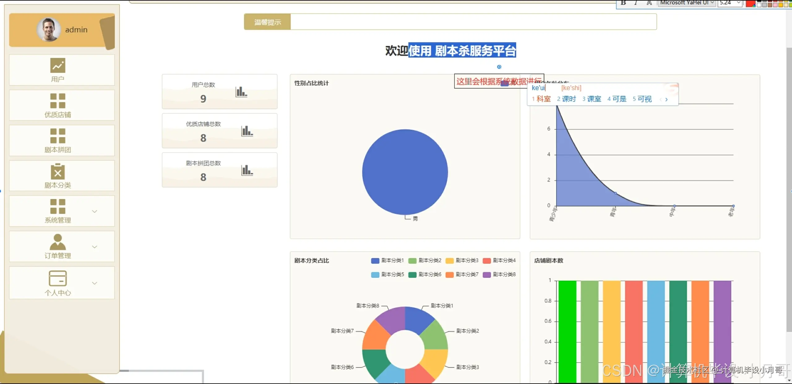Image resolution: width=792 pixels, height=384 pixels.
Task: Open 剧本分类 clipboard icon
Action: [58, 171]
